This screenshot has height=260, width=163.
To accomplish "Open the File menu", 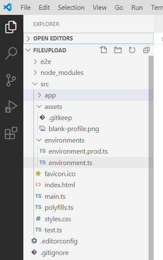I will coord(25,8).
